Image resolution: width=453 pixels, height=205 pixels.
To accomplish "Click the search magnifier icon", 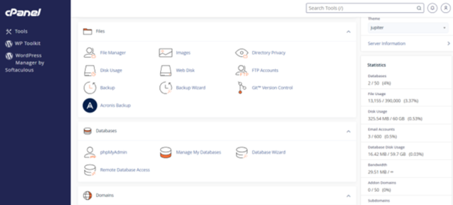I will coord(419,8).
